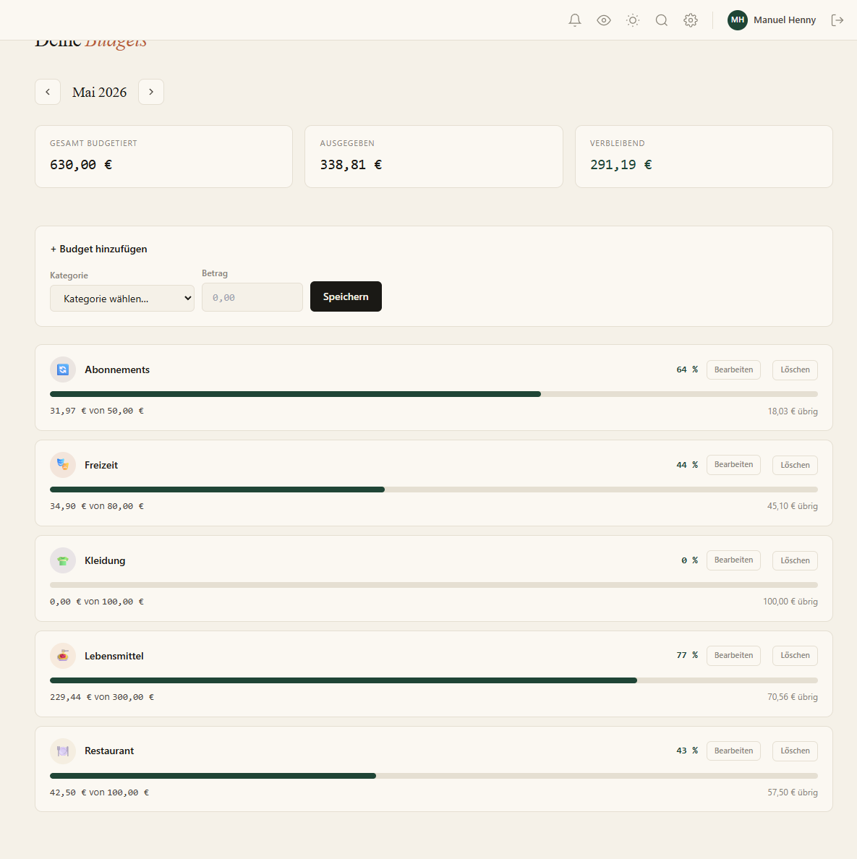Focus the Betrag amount input field
Viewport: 857px width, 859px height.
point(252,297)
